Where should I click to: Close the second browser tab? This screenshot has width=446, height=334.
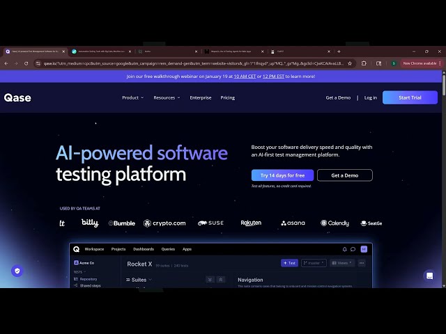coord(130,51)
